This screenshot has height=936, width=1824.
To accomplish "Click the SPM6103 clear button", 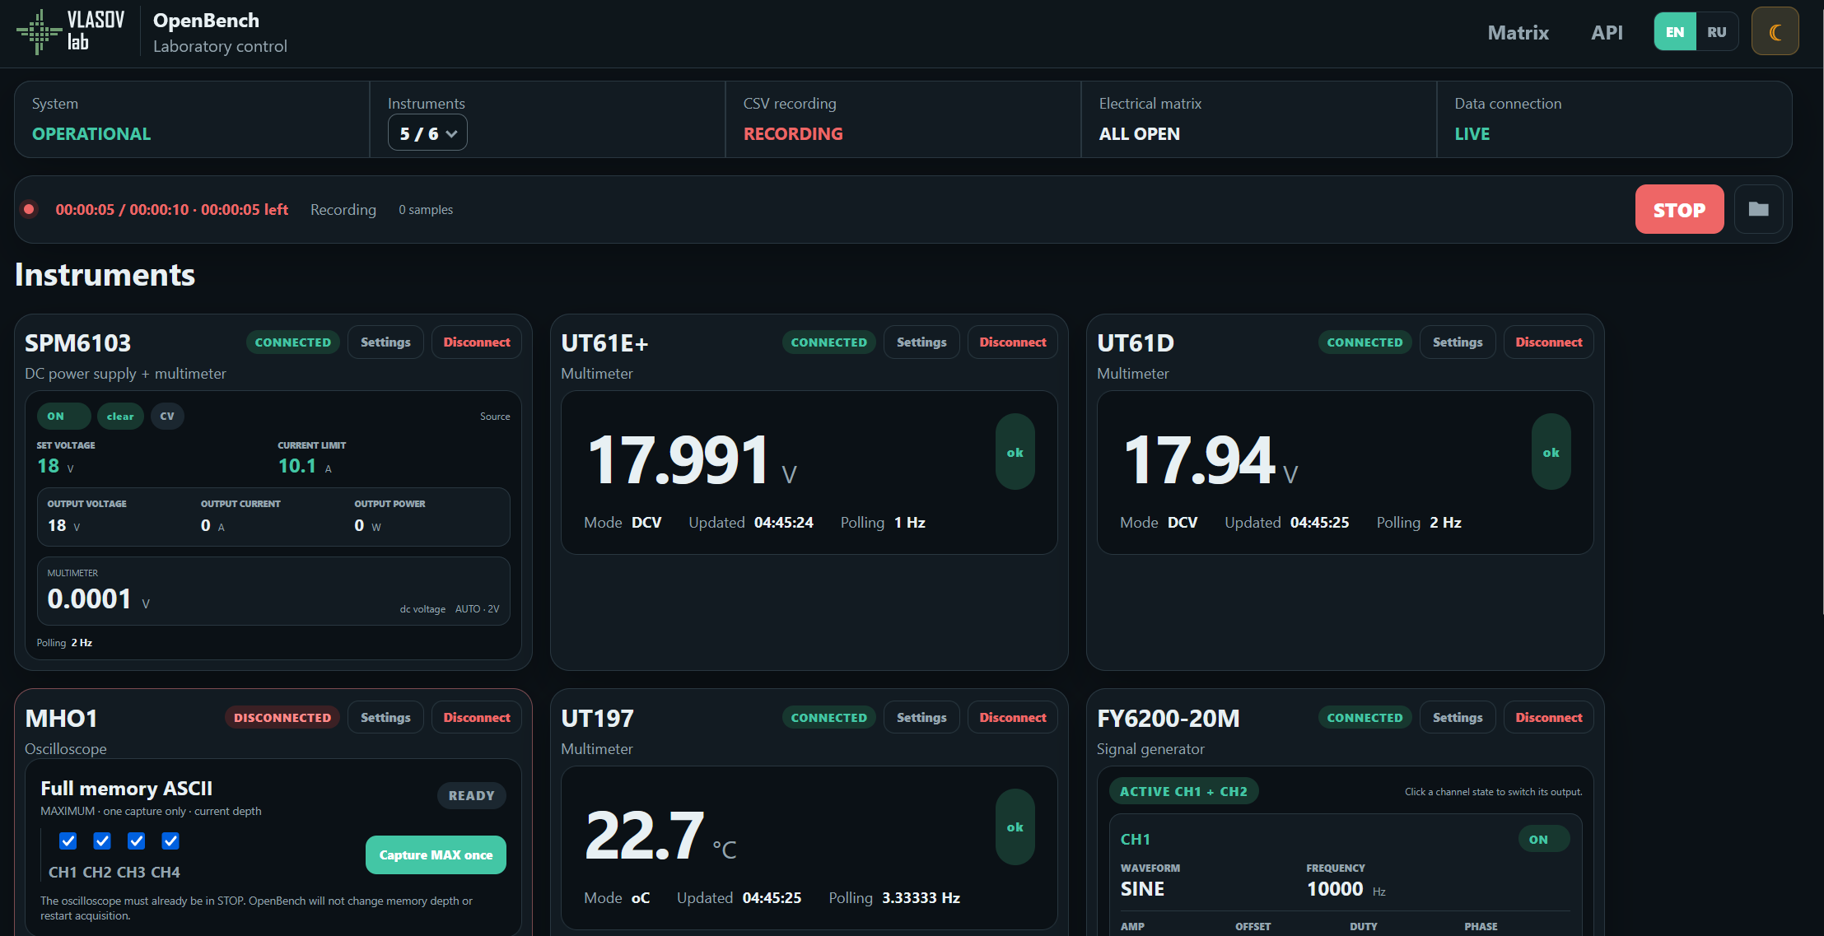I will [120, 416].
